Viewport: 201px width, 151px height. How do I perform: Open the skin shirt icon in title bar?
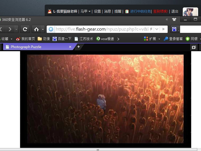[174, 19]
